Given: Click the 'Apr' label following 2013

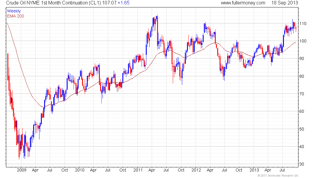Looking at the screenshot, I should pyautogui.click(x=268, y=170).
